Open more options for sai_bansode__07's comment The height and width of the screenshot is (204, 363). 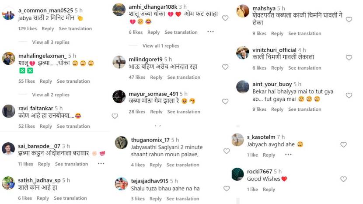pos(101,164)
